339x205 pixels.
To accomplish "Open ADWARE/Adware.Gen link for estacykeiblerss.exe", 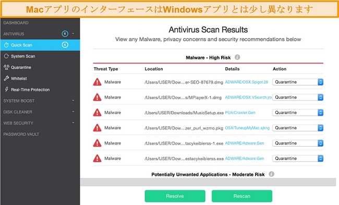I will click(245, 159).
